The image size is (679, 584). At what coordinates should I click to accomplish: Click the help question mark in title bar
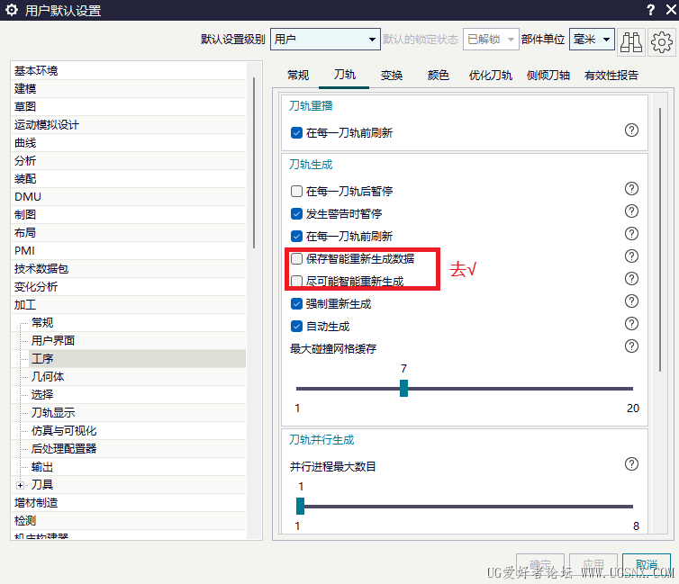click(650, 10)
